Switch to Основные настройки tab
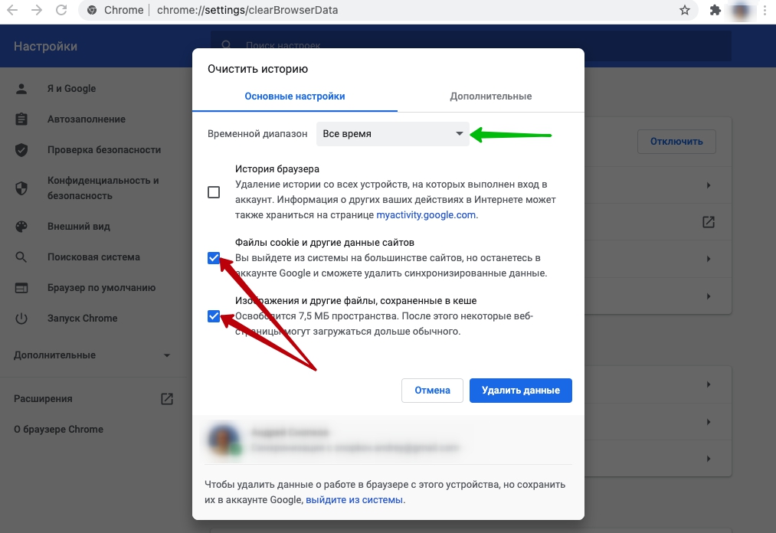Screen dimensions: 776x533 [x=295, y=96]
